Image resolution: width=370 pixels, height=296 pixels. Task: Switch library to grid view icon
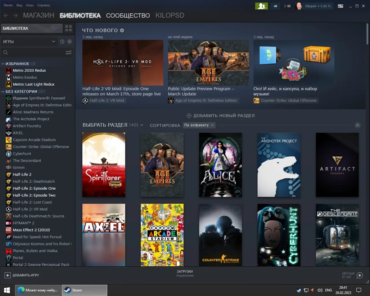pos(69,28)
